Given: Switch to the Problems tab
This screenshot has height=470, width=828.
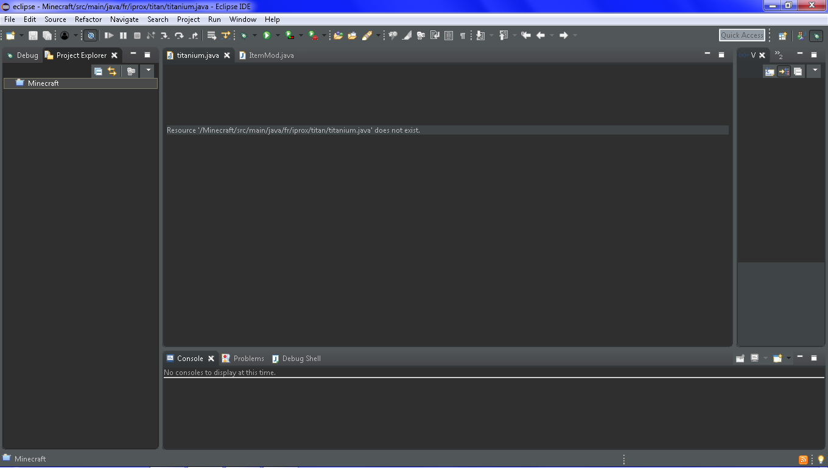Looking at the screenshot, I should pyautogui.click(x=248, y=359).
